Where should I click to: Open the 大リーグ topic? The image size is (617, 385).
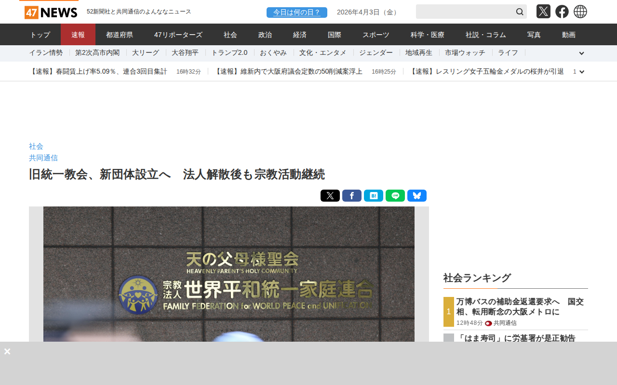(146, 53)
